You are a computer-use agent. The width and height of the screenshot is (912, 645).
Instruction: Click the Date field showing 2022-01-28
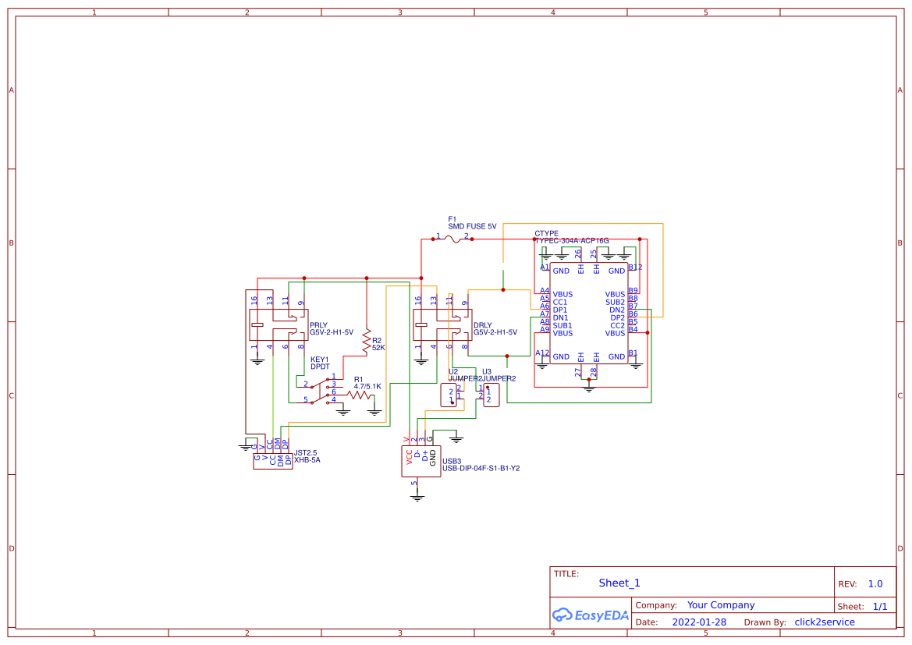pos(697,622)
